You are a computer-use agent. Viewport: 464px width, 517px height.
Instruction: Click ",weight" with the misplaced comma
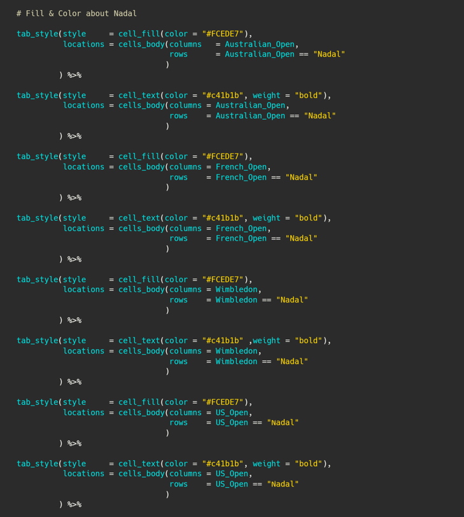pos(265,341)
